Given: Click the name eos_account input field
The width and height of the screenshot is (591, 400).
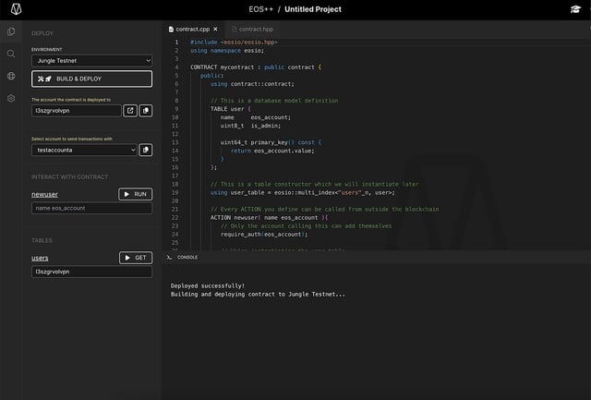Looking at the screenshot, I should [x=91, y=209].
